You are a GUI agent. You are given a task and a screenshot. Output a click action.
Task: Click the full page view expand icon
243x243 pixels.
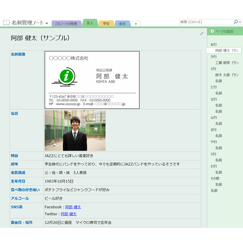(202, 34)
